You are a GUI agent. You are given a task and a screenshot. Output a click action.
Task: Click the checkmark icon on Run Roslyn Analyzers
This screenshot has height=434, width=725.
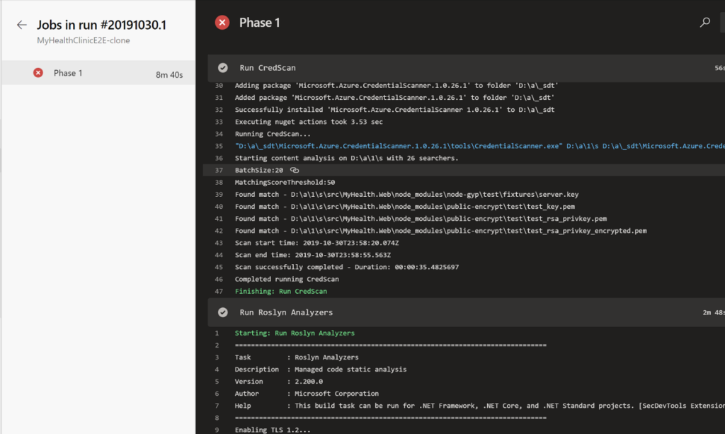pos(222,312)
